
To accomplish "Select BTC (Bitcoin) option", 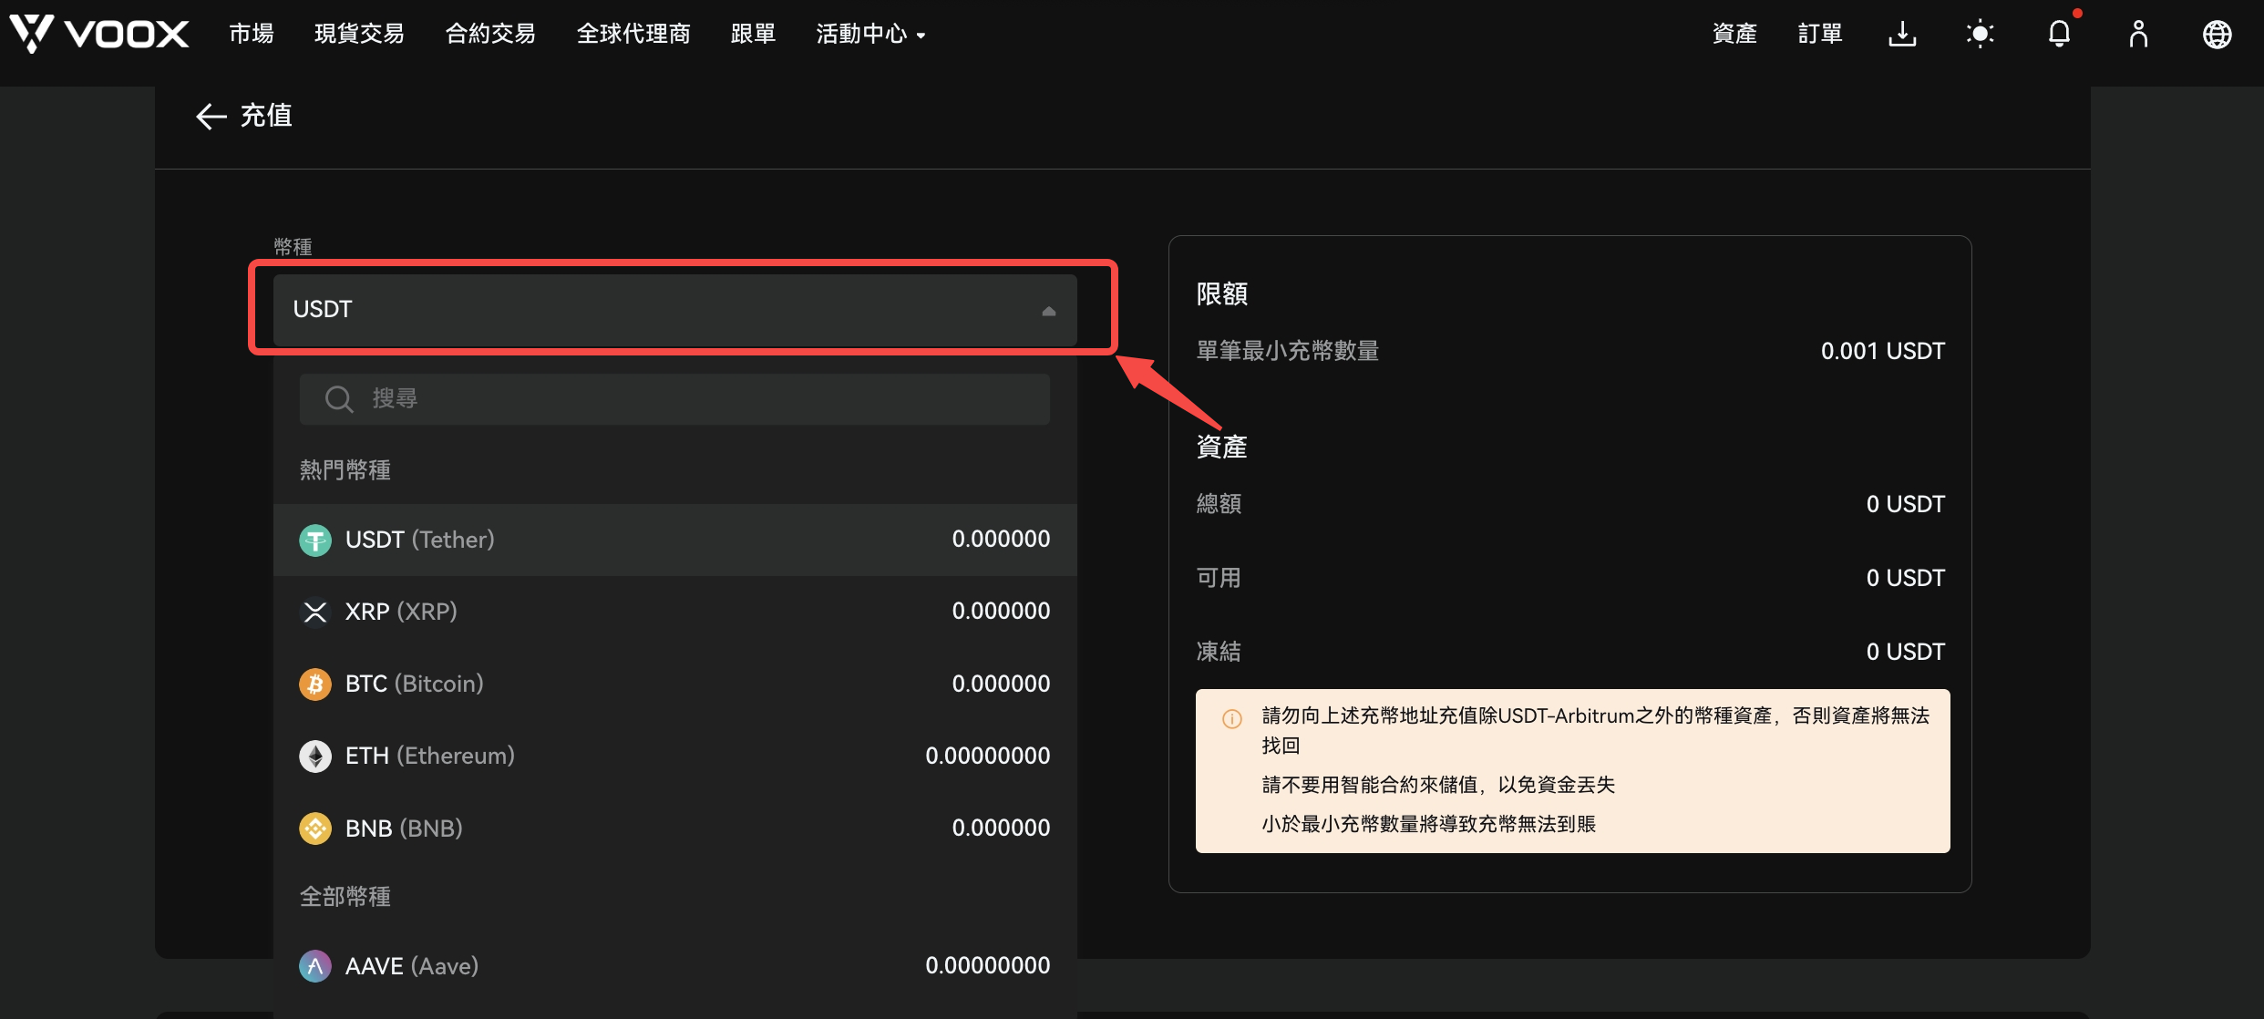I will click(x=675, y=684).
